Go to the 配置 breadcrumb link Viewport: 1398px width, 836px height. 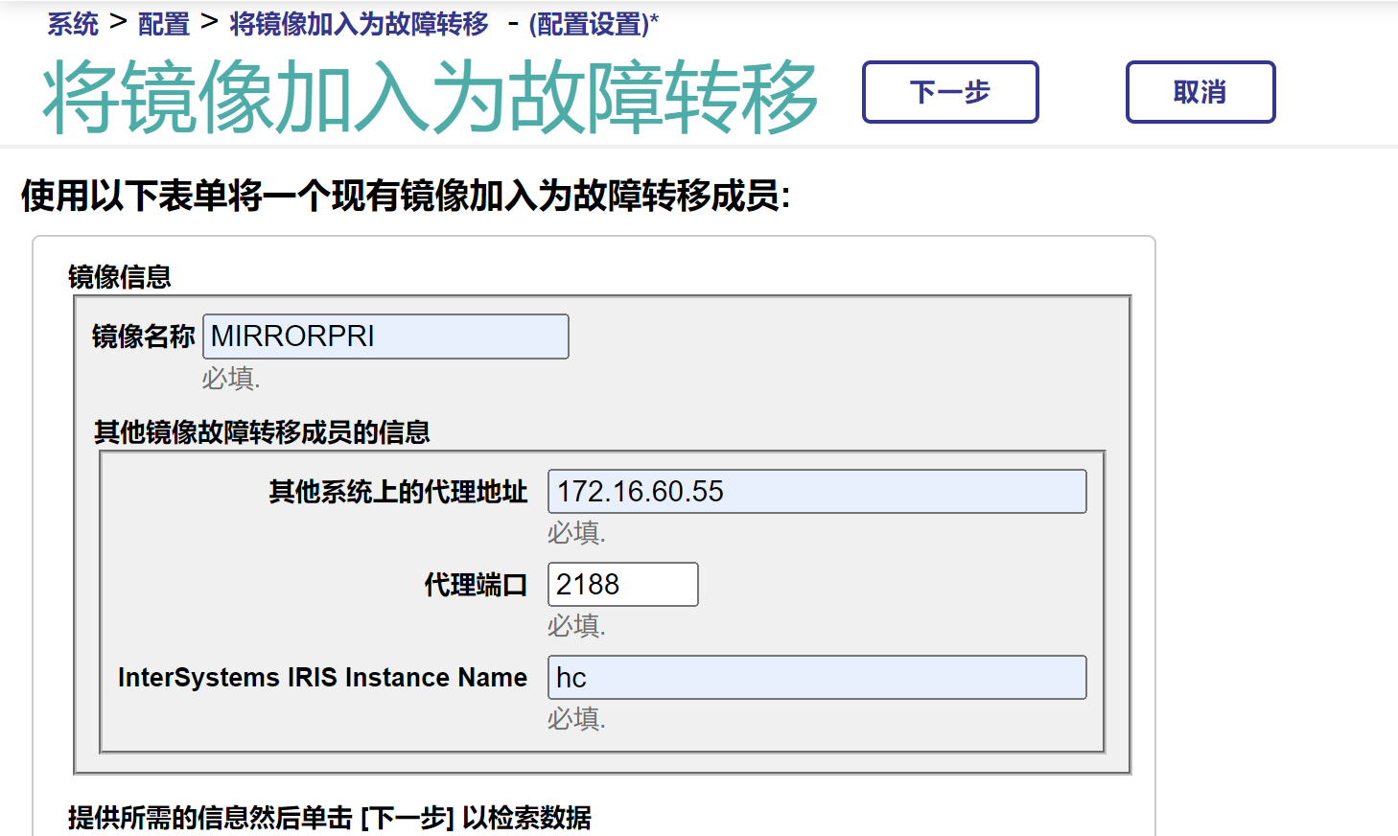[x=164, y=24]
